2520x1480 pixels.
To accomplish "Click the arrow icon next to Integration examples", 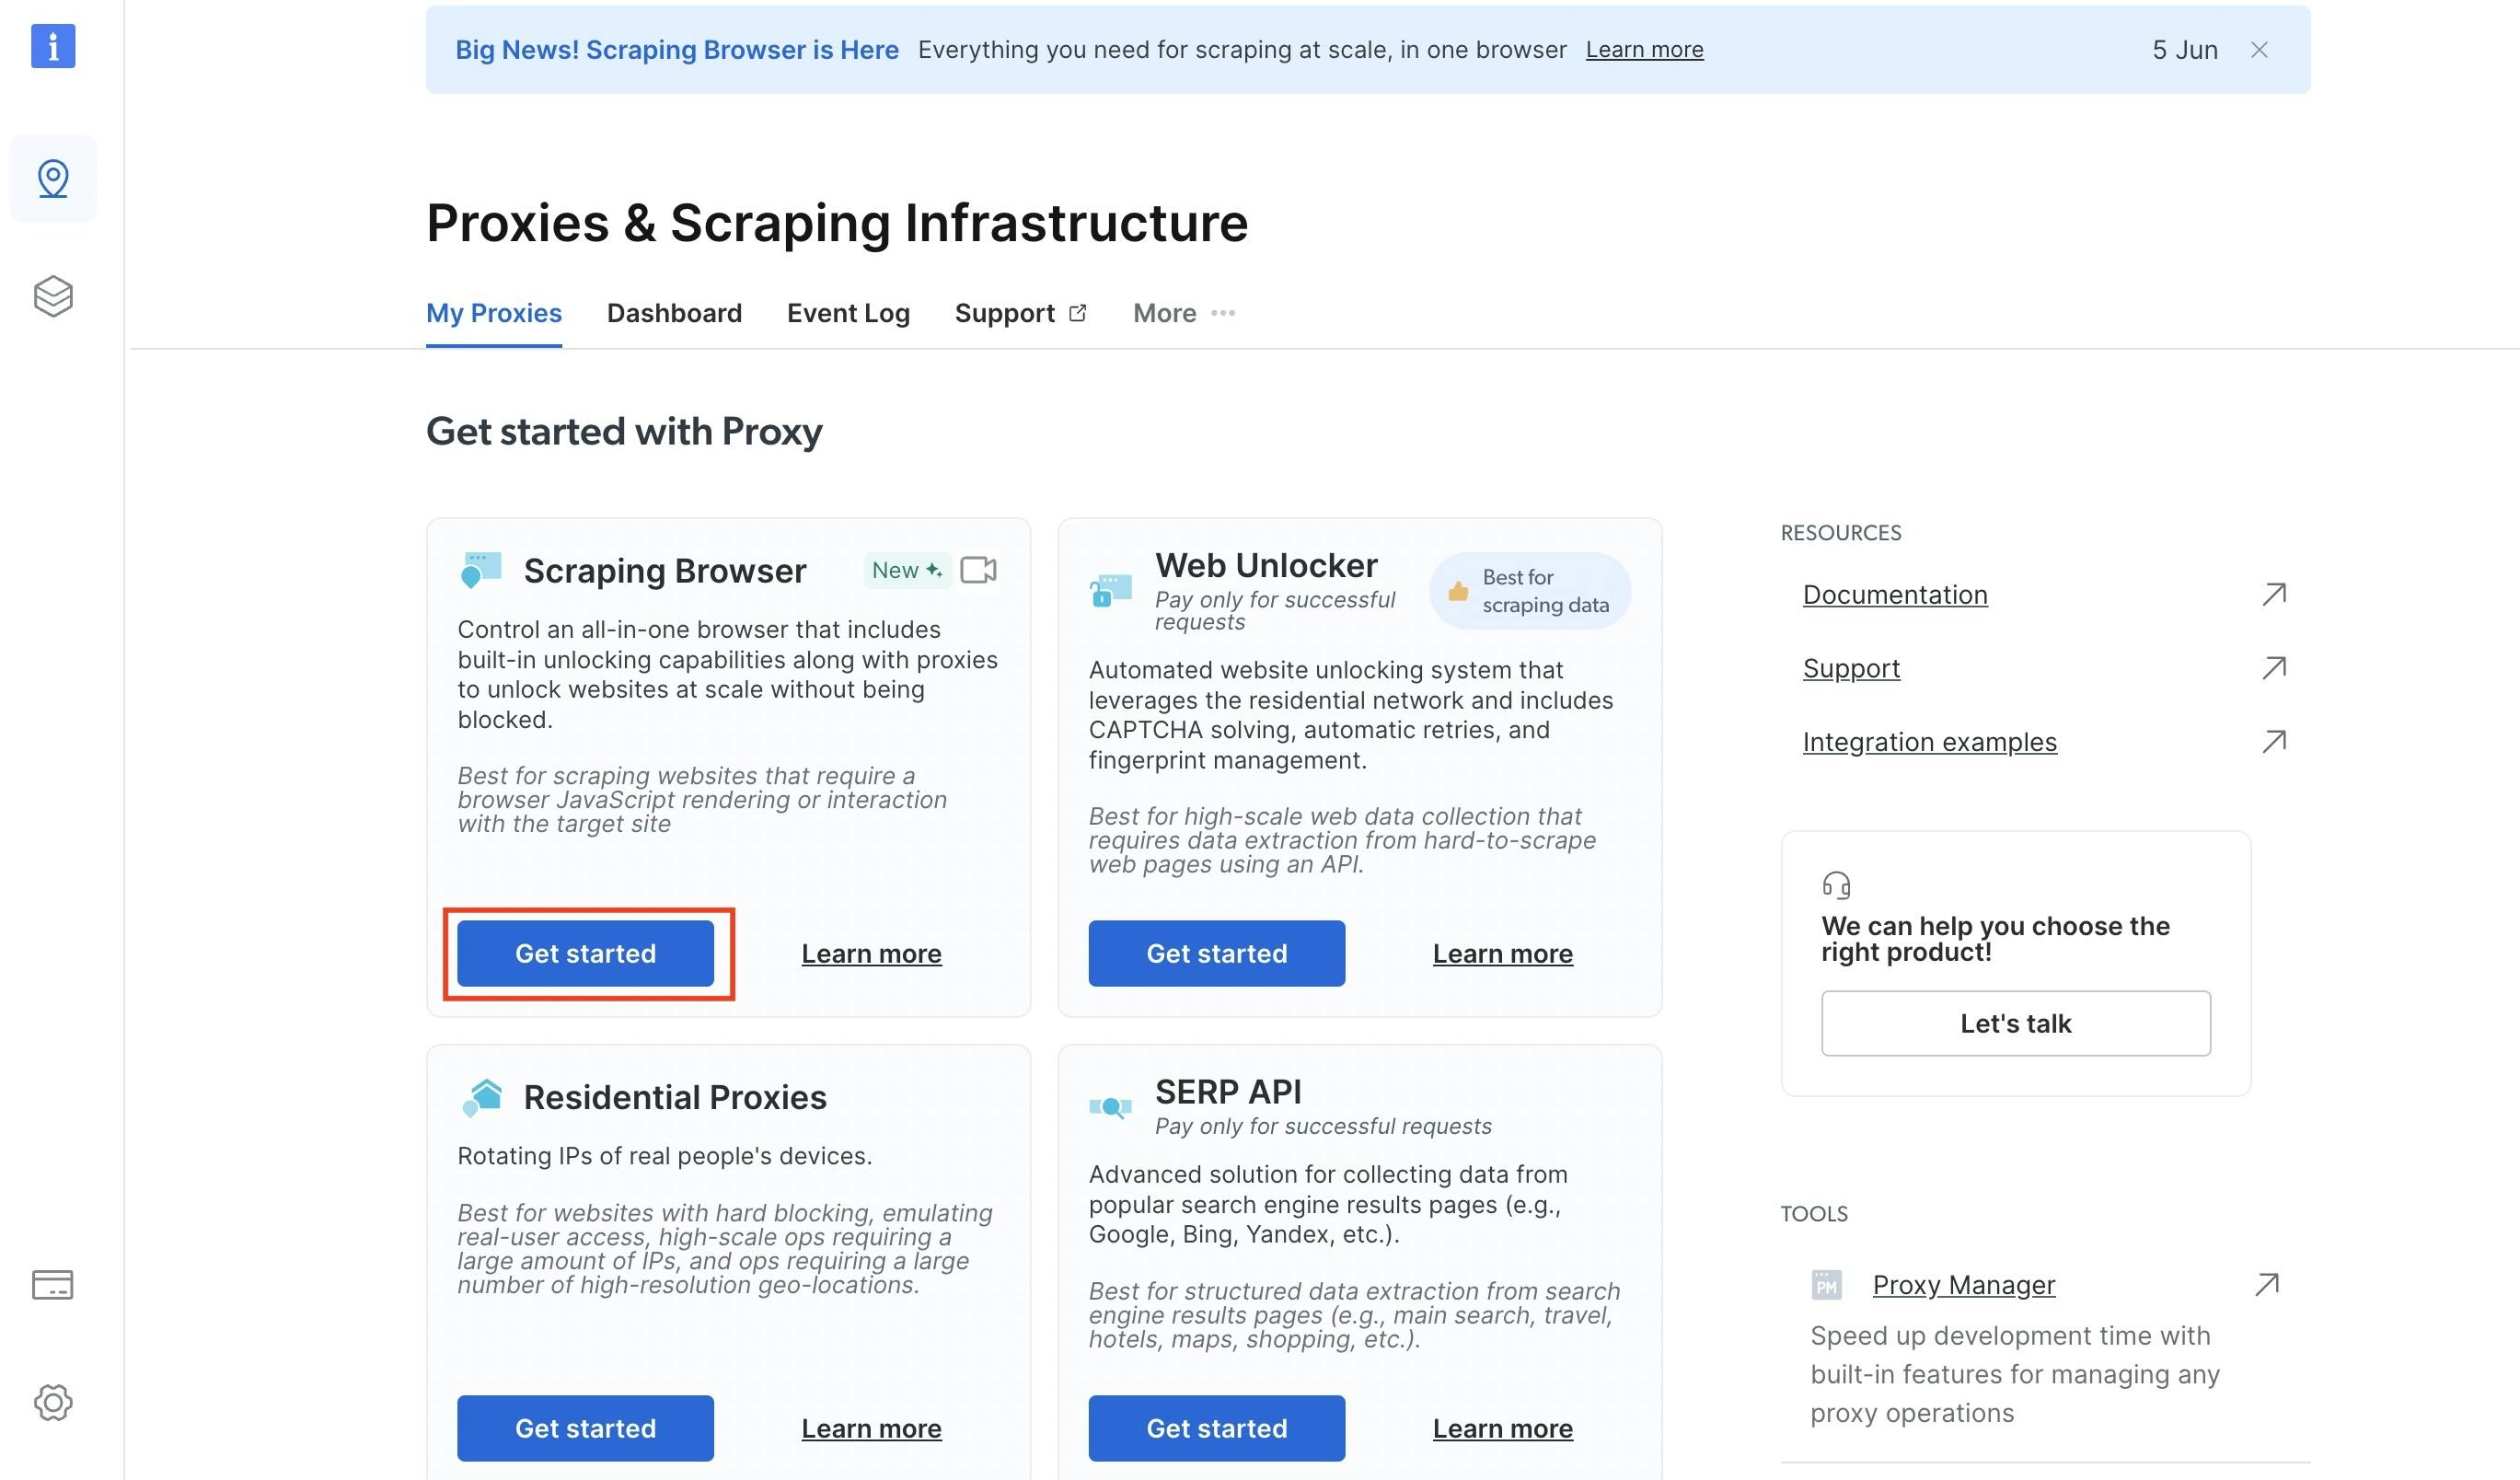I will [x=2274, y=742].
